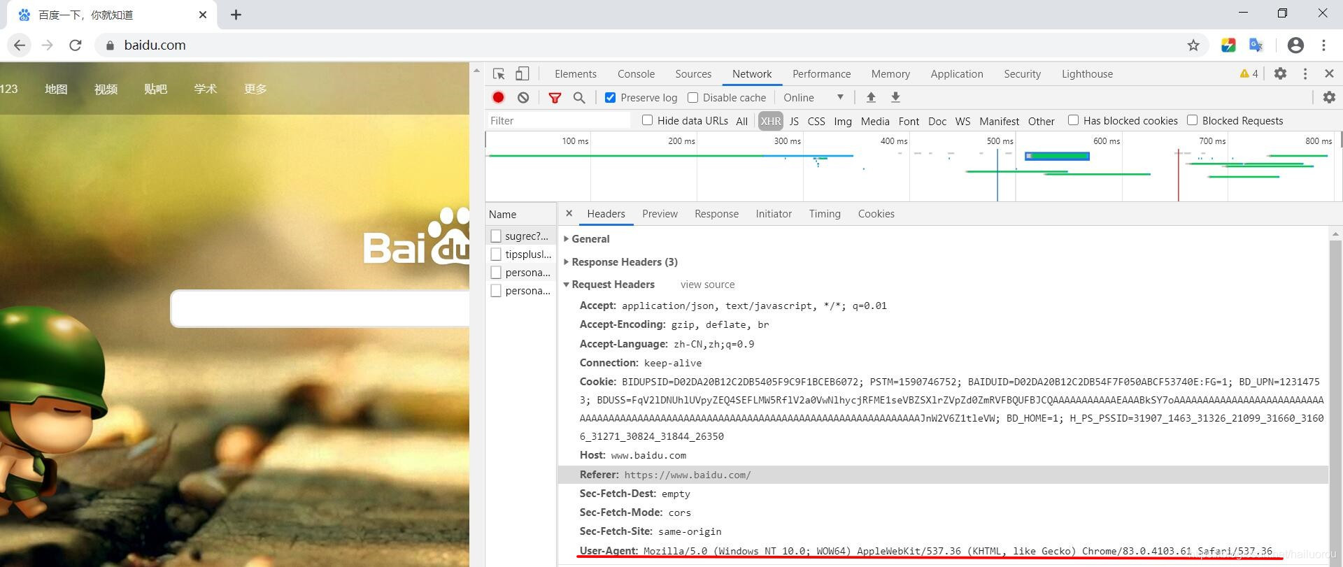
Task: Go back to the previous page
Action: click(20, 45)
